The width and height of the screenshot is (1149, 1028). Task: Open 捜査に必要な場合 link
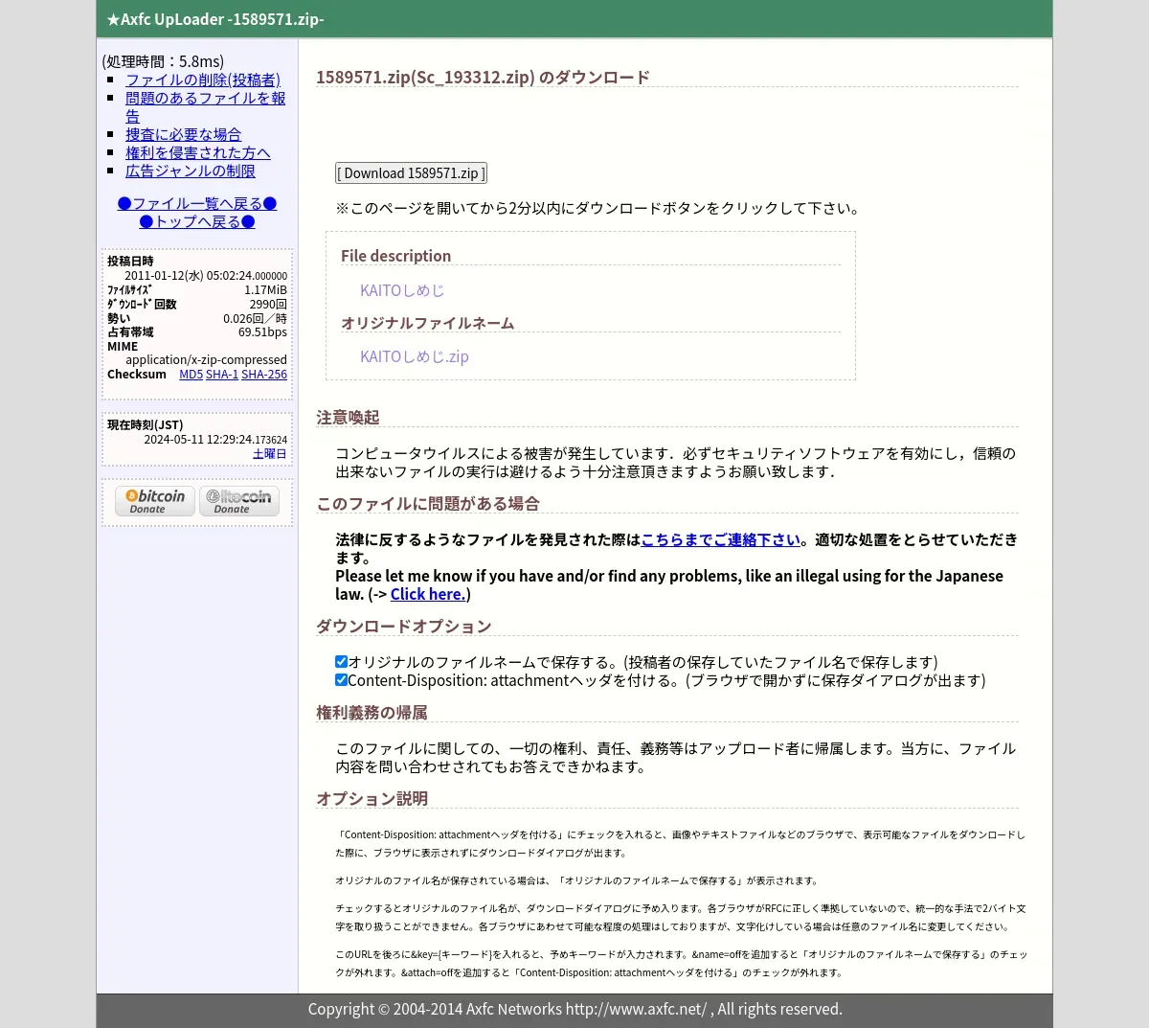point(183,134)
